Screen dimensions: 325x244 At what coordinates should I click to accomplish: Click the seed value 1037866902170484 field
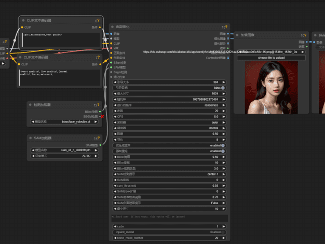169,99
